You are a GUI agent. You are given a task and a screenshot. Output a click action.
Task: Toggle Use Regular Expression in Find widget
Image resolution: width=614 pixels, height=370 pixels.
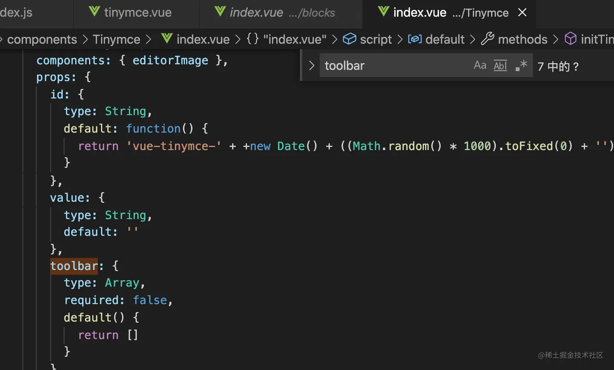point(521,65)
